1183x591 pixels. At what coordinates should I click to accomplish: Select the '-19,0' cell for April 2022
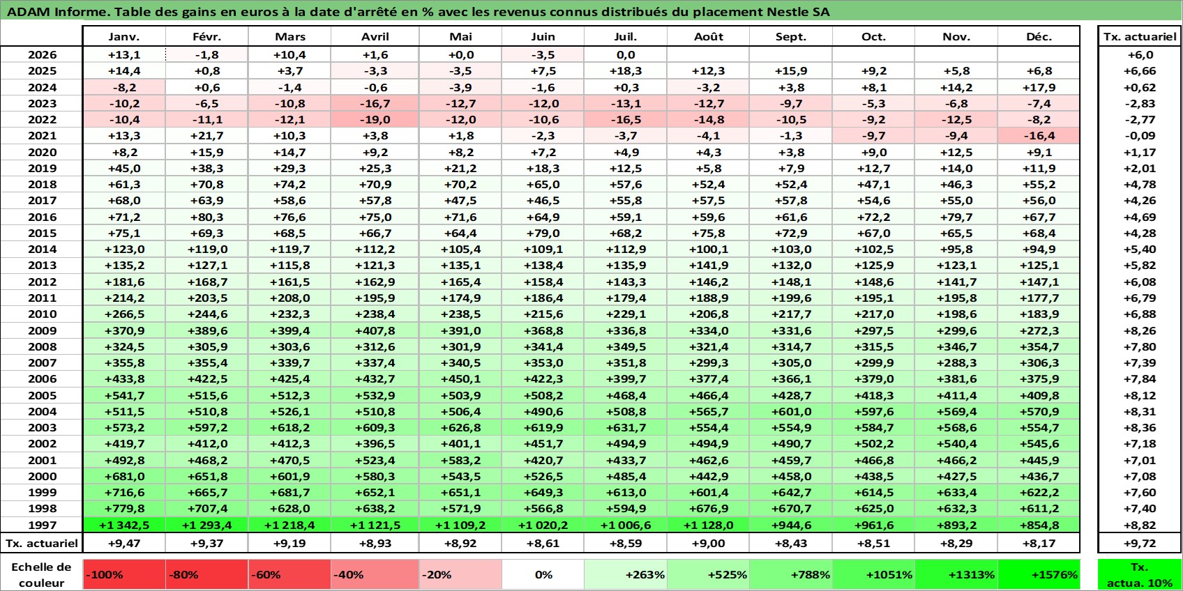(x=375, y=120)
